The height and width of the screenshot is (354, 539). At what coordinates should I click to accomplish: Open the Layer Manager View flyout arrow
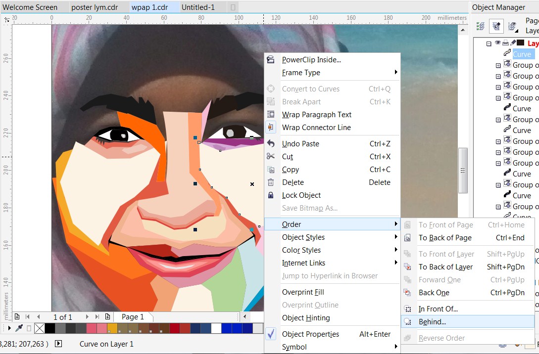518,31
